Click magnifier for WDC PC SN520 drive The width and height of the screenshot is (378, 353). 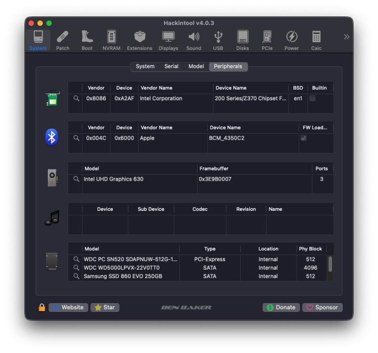coord(77,259)
